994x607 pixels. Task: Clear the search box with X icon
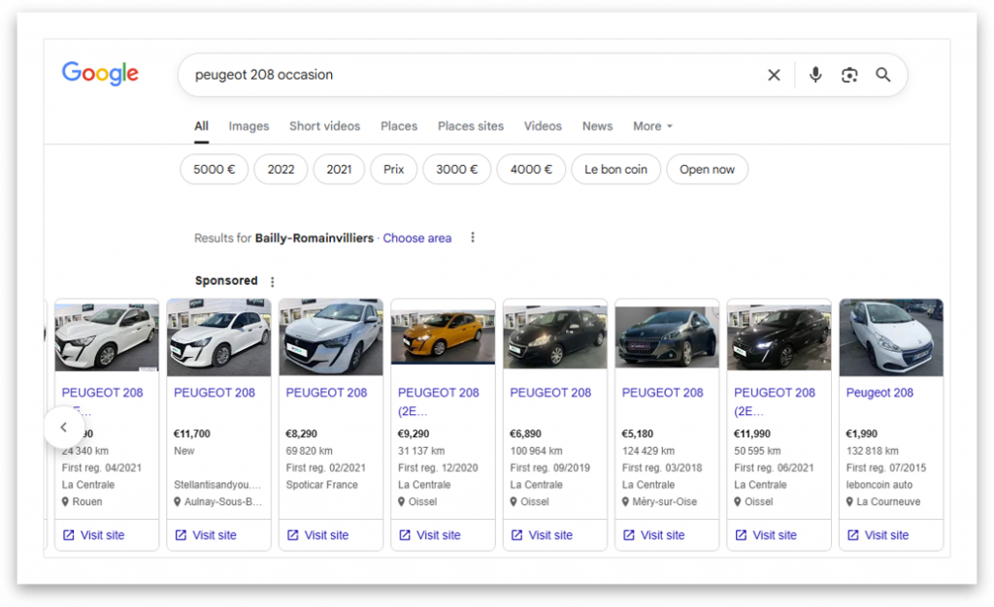click(x=774, y=75)
